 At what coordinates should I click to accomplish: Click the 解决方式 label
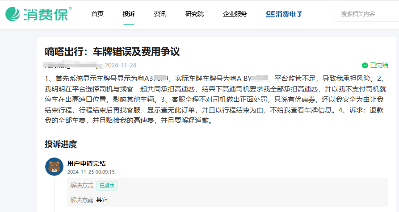point(82,186)
